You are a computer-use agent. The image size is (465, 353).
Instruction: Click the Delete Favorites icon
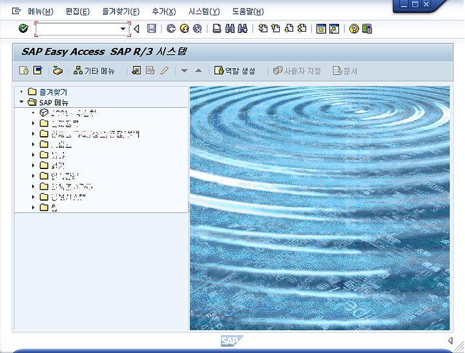[150, 70]
